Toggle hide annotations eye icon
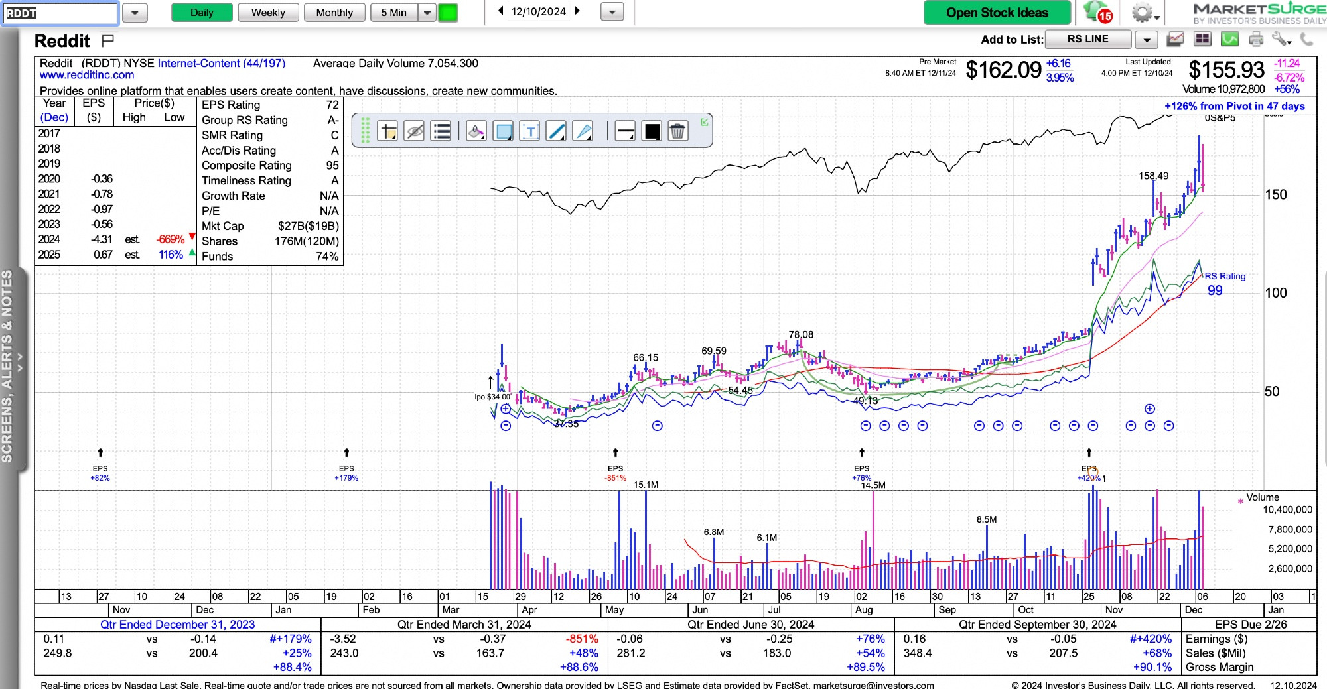 414,131
